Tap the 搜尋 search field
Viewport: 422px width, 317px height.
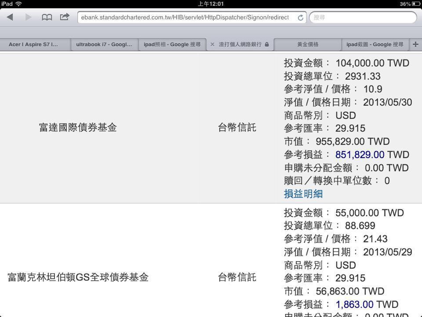(363, 18)
